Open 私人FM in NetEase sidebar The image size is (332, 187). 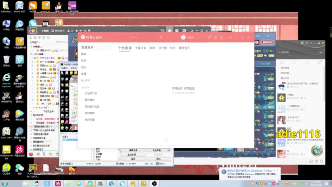[85, 80]
